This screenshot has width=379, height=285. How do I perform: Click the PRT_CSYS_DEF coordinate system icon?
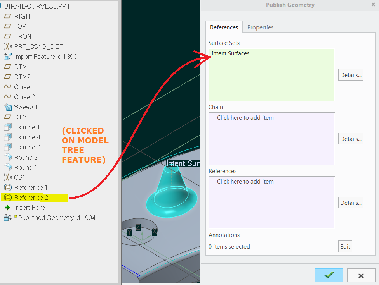point(7,46)
